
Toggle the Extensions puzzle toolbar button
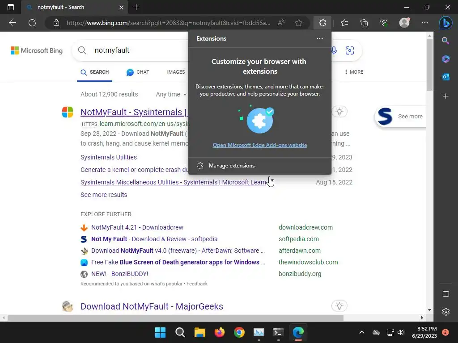pyautogui.click(x=322, y=23)
